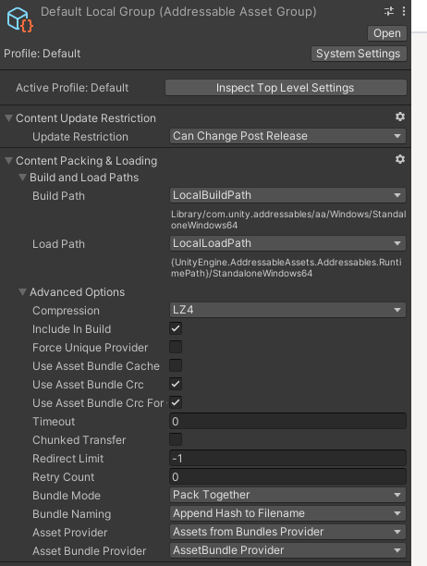Image resolution: width=427 pixels, height=566 pixels.
Task: Disable the Use Asset Bundle Crc checkbox
Action: tap(176, 384)
